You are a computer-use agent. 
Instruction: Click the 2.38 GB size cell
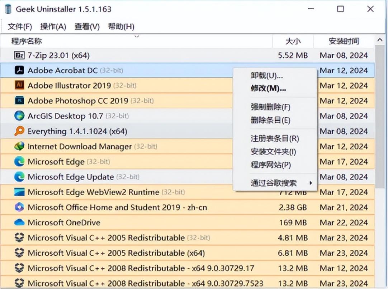point(293,207)
